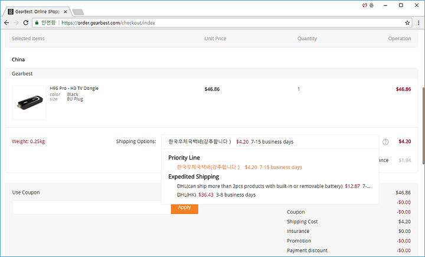Click the Use Coupon label
Image resolution: width=425 pixels, height=257 pixels.
tap(26, 193)
